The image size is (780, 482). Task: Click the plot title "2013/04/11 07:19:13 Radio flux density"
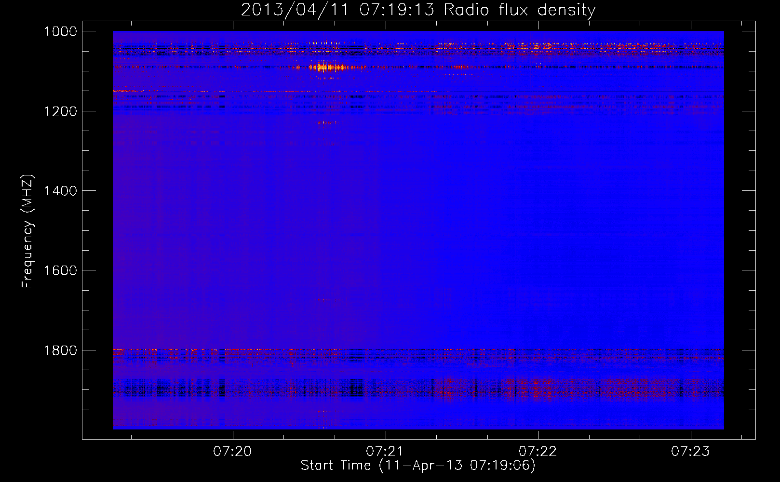coord(418,10)
